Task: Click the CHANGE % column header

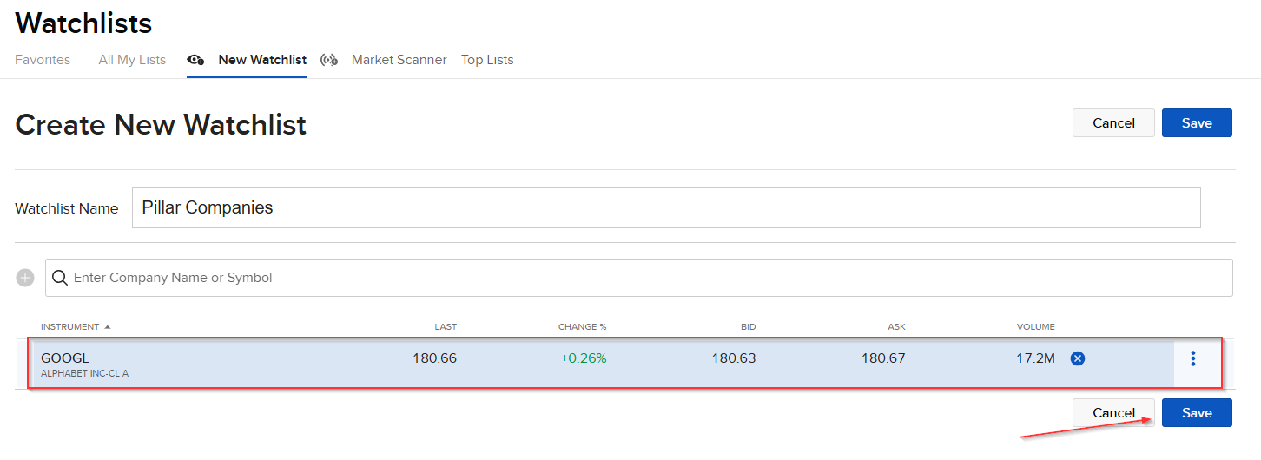Action: point(583,327)
